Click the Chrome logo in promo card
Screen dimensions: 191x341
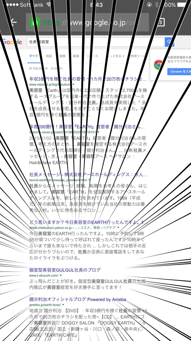coord(158,65)
